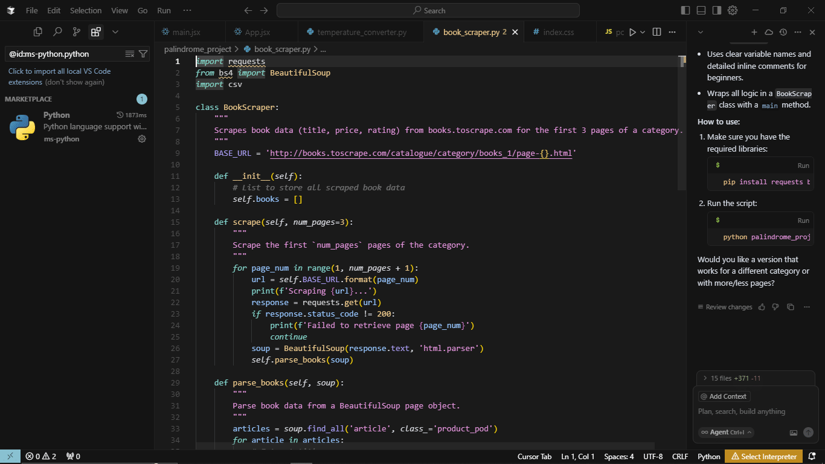The height and width of the screenshot is (464, 825).
Task: Open editor more actions ellipsis
Action: (673, 32)
